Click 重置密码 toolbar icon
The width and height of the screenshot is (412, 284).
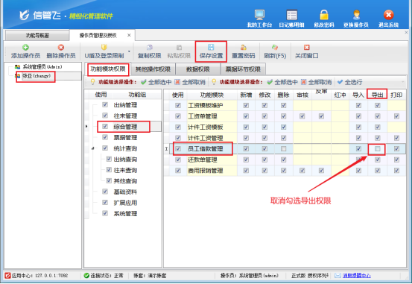click(244, 48)
